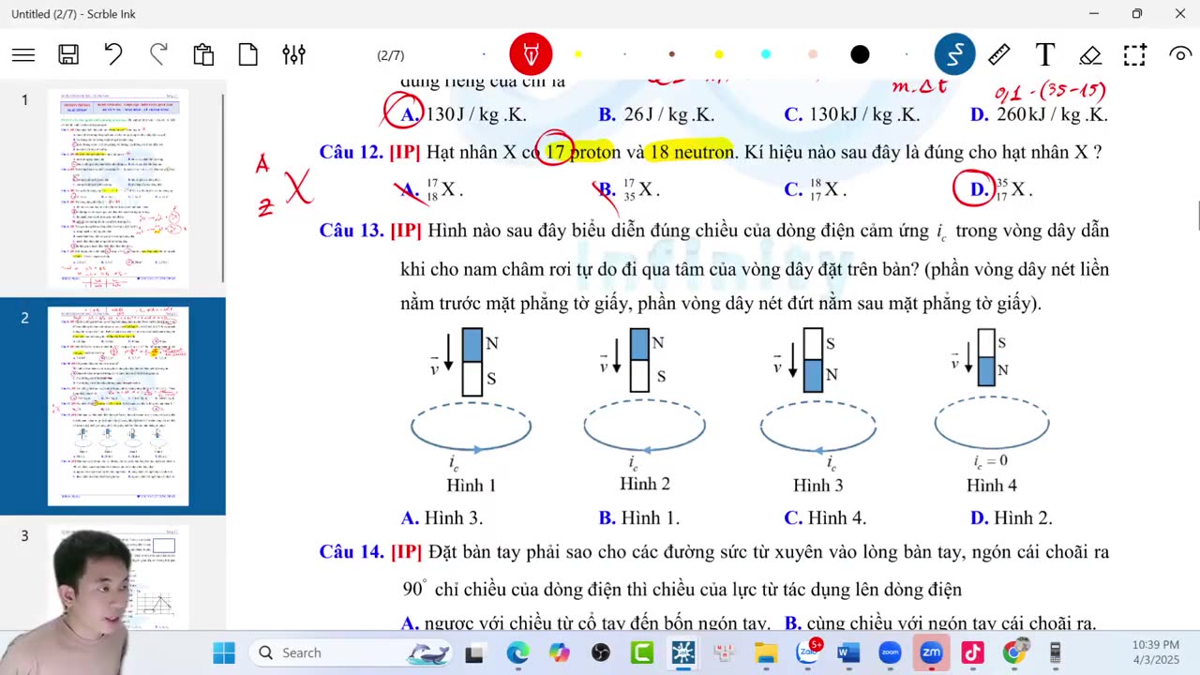Select the Text tool

coord(1044,54)
